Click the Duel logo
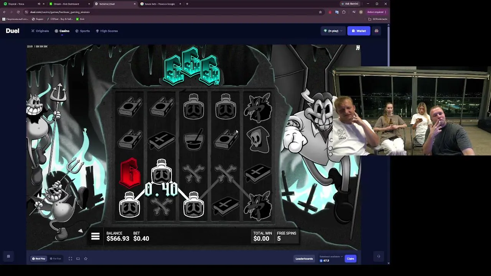This screenshot has height=276, width=491. coord(12,31)
